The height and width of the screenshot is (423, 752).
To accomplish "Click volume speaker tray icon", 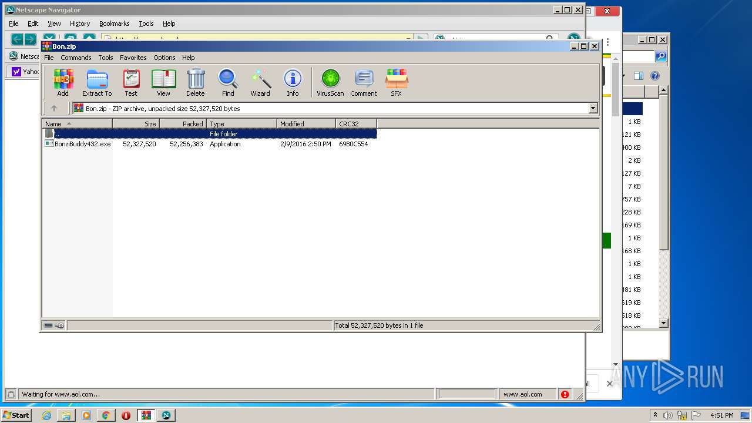I will (x=668, y=415).
